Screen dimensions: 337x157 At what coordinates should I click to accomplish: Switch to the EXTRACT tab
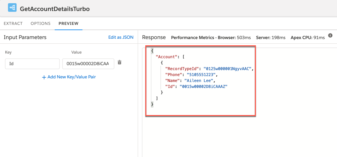coord(13,23)
